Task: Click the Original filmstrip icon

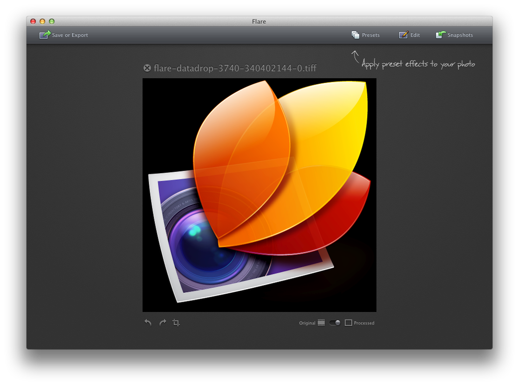Action: (321, 323)
